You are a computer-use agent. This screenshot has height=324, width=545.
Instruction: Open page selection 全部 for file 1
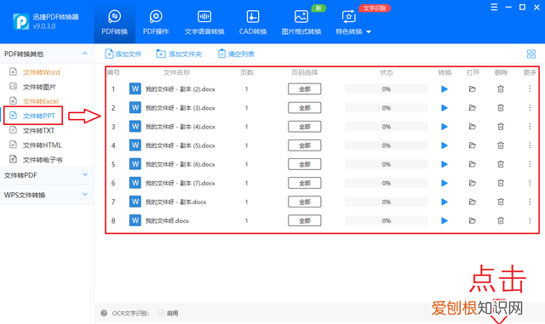tap(305, 89)
